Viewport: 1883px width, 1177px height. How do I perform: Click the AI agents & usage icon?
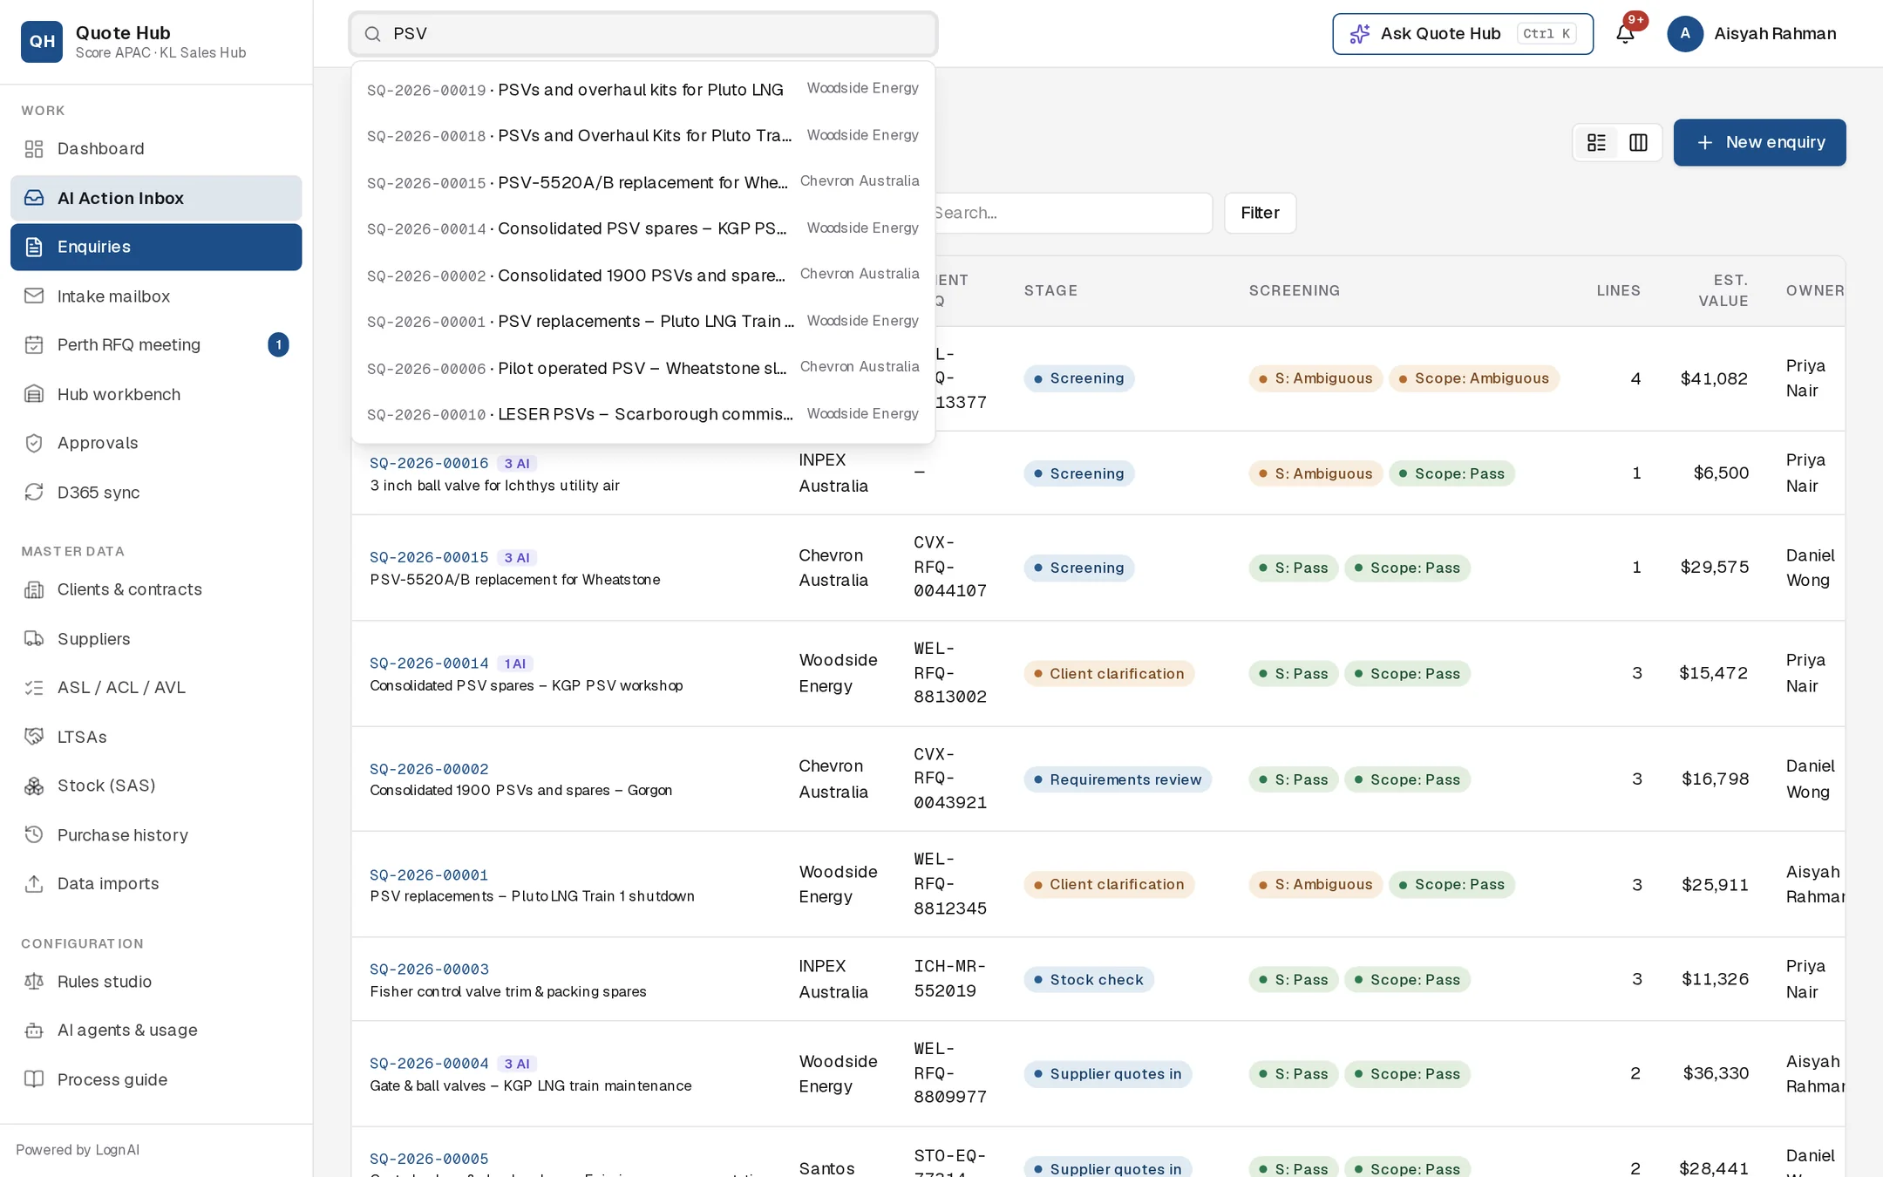click(x=34, y=1031)
